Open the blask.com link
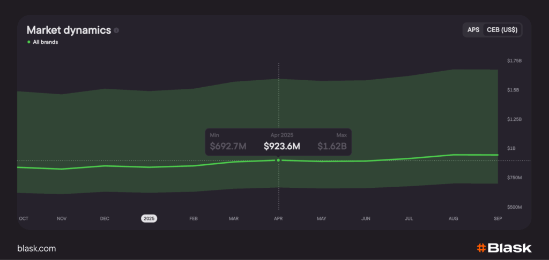This screenshot has height=260, width=549. click(x=36, y=248)
